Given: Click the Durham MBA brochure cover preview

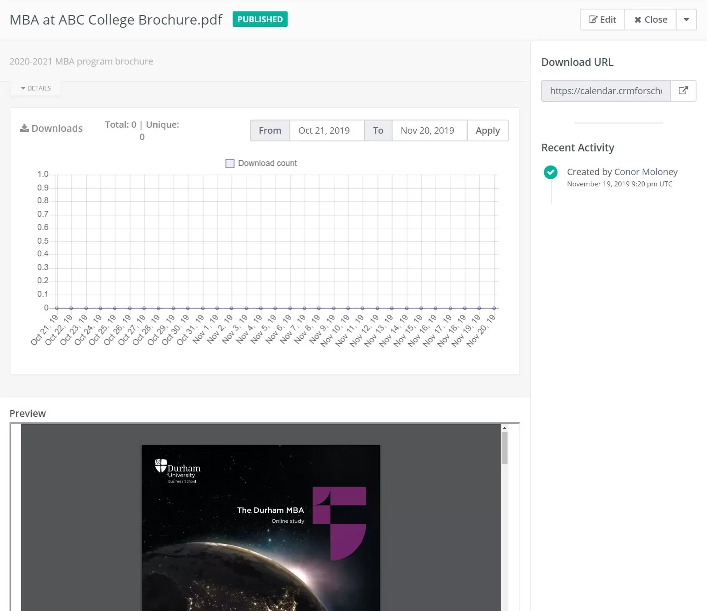Looking at the screenshot, I should point(261,528).
